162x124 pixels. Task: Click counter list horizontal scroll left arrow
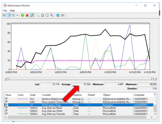pyautogui.click(x=6, y=117)
